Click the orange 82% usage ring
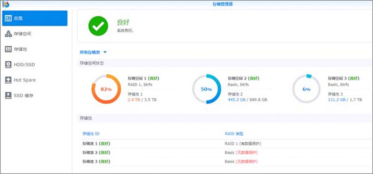The height and width of the screenshot is (174, 373). 106,89
